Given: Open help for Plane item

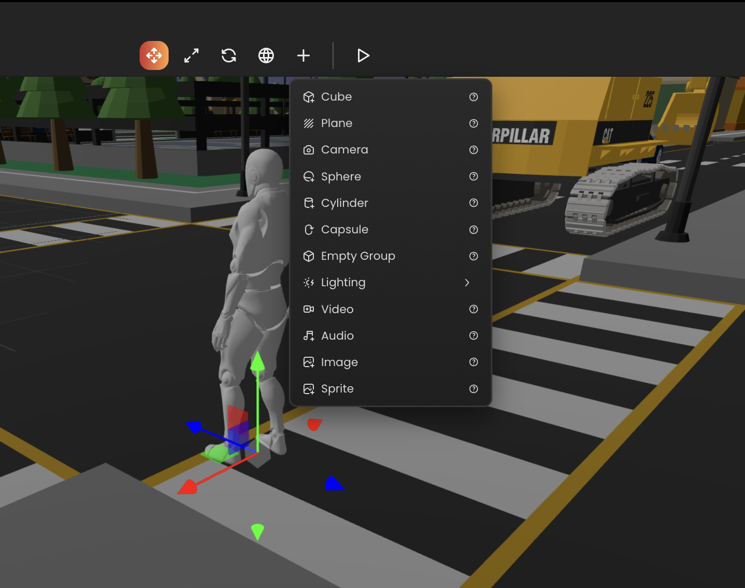Looking at the screenshot, I should coord(474,123).
